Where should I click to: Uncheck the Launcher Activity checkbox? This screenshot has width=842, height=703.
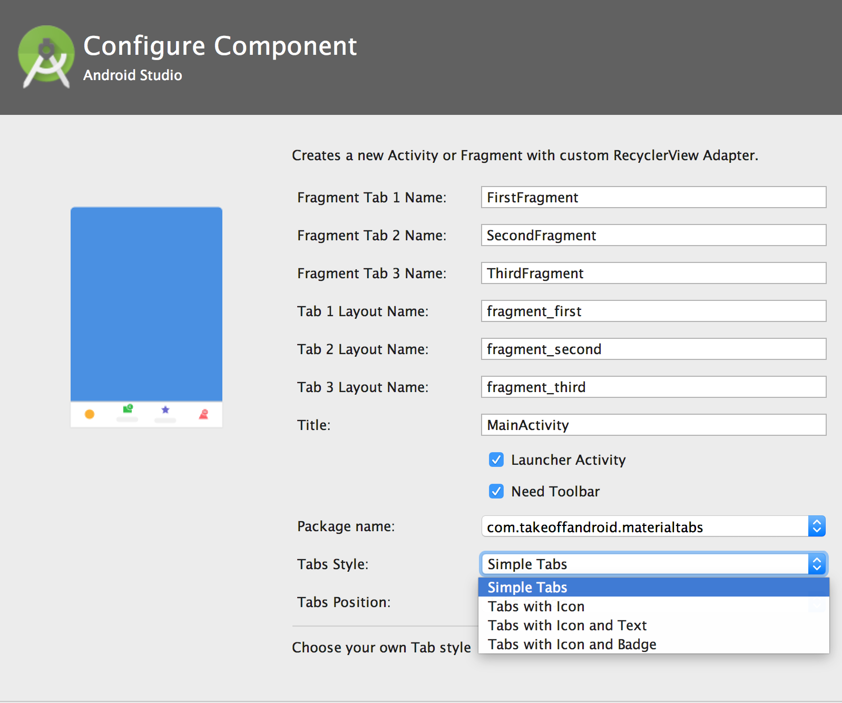(496, 460)
